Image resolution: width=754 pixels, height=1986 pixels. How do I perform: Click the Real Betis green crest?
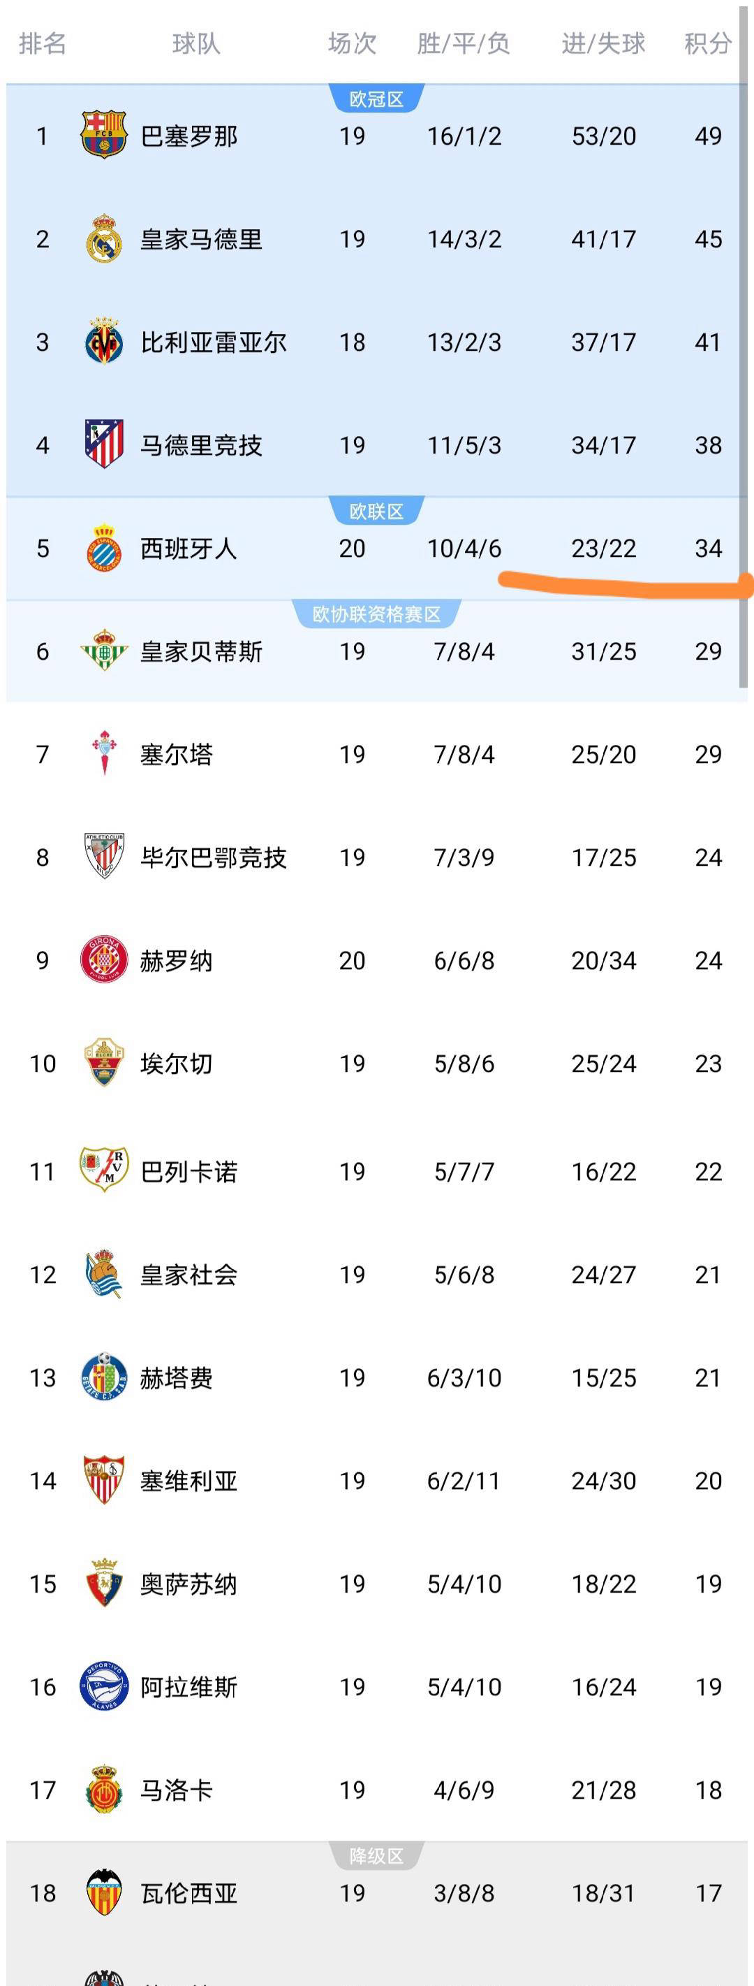pyautogui.click(x=104, y=651)
